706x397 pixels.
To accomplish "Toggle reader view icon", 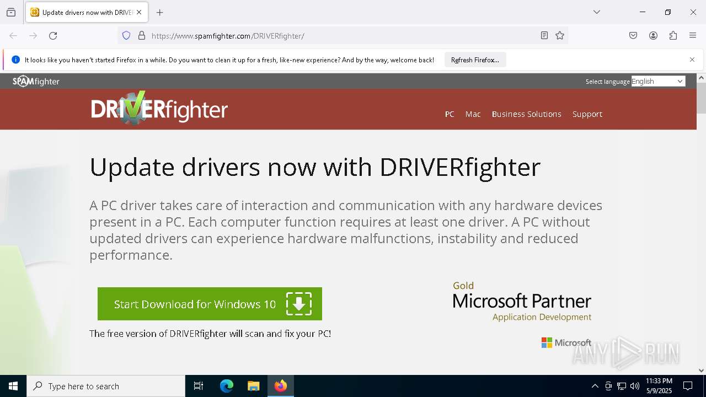I will pos(544,36).
